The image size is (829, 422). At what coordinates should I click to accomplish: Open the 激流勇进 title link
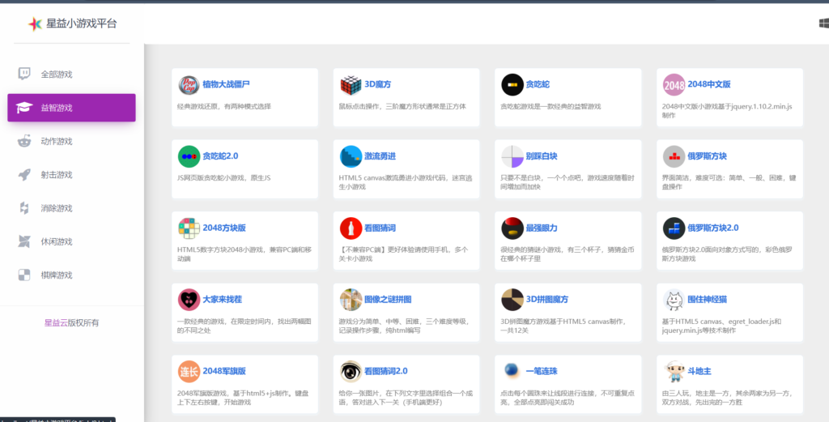(380, 156)
